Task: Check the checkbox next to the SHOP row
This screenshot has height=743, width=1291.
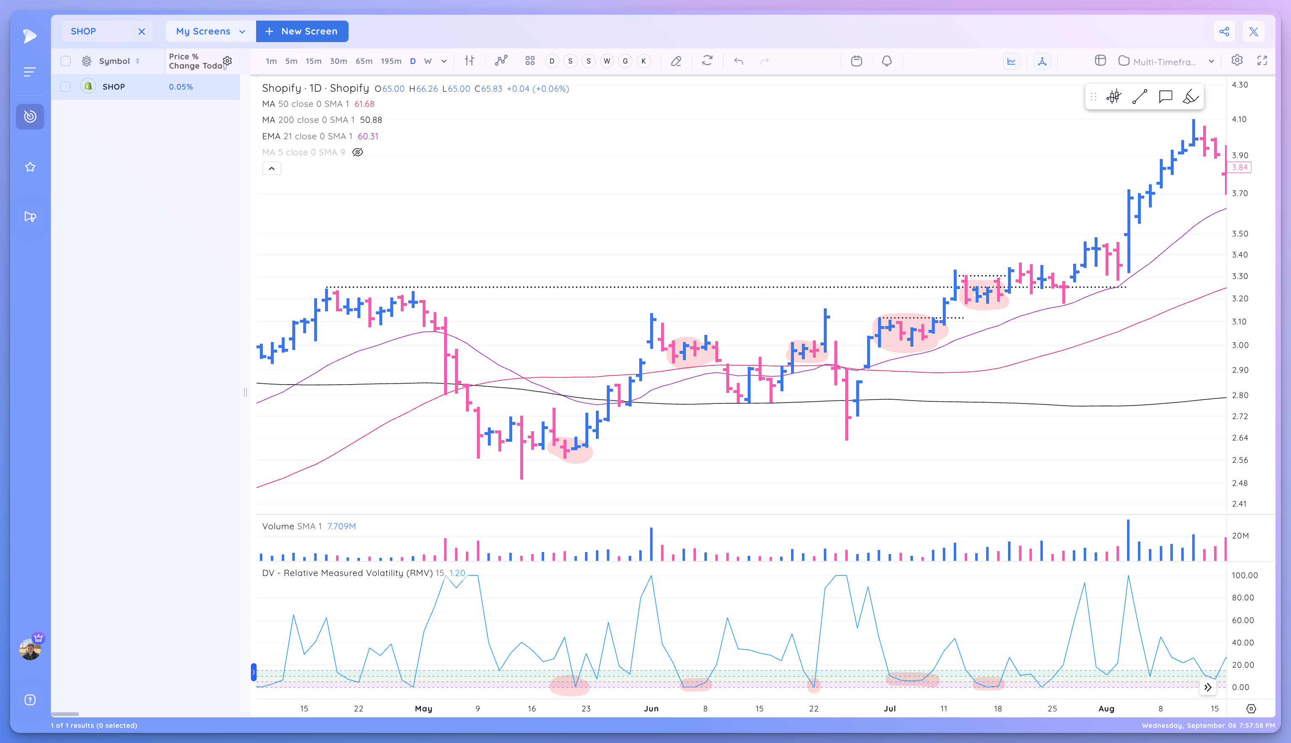Action: click(x=65, y=86)
